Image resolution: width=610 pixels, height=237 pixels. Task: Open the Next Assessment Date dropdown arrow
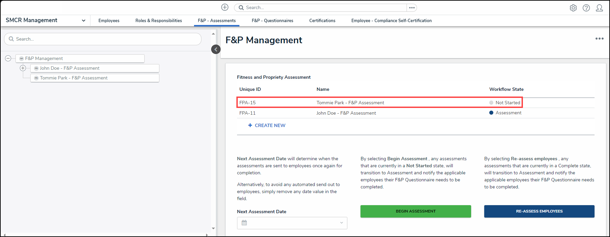click(341, 223)
